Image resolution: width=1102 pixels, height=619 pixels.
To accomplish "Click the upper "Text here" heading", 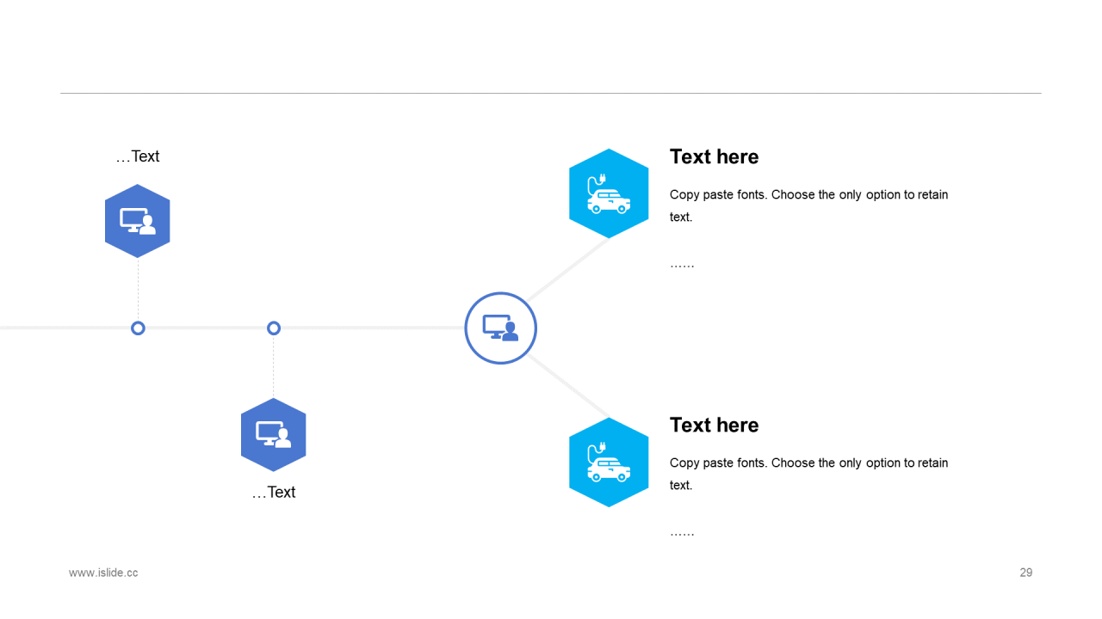I will click(x=715, y=156).
